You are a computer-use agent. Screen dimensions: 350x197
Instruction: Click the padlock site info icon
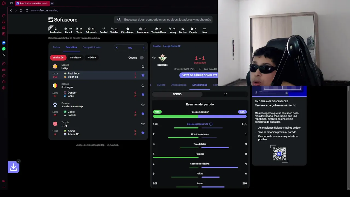(27, 10)
